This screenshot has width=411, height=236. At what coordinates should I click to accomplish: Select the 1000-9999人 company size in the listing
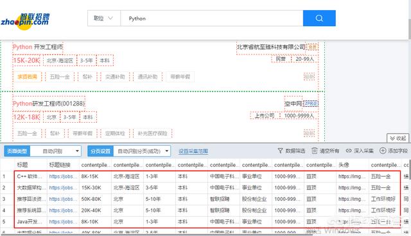299,116
